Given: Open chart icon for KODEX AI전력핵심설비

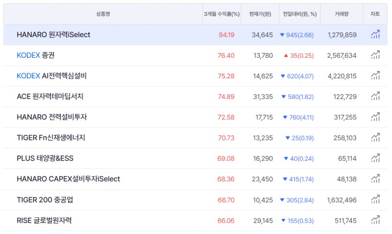Looking at the screenshot, I should click(375, 76).
